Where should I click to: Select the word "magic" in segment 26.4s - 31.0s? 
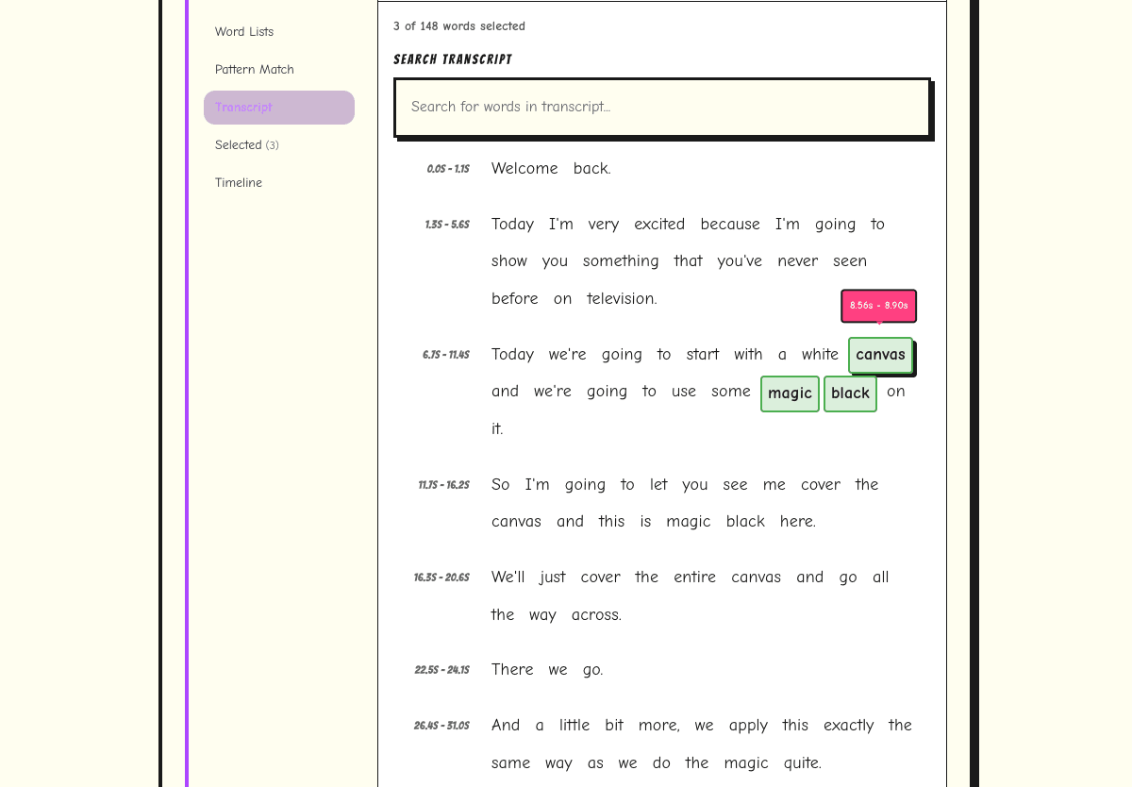746,762
